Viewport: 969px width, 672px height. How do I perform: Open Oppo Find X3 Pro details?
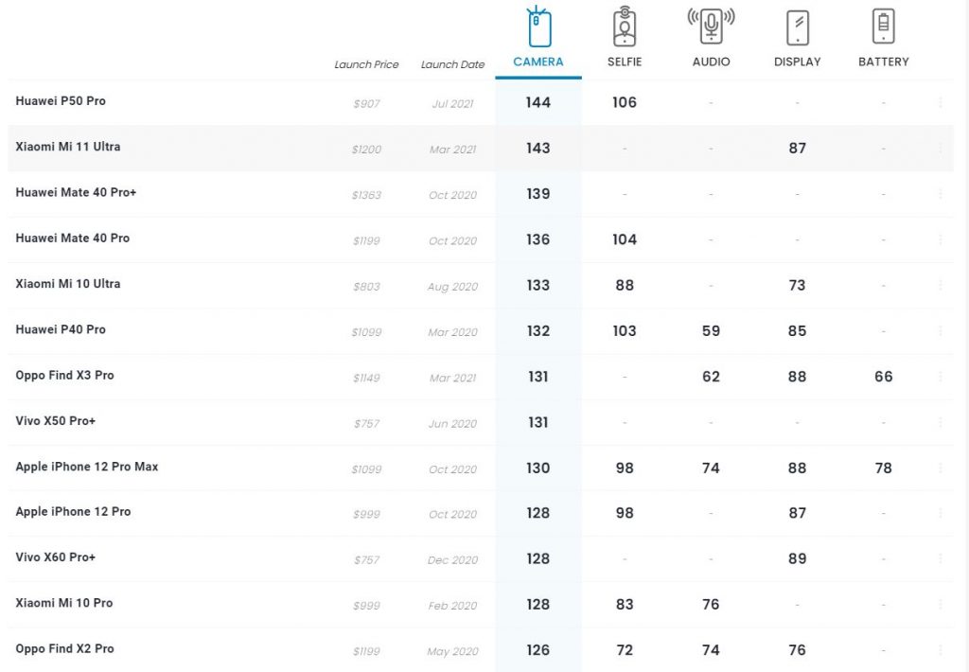click(x=65, y=375)
